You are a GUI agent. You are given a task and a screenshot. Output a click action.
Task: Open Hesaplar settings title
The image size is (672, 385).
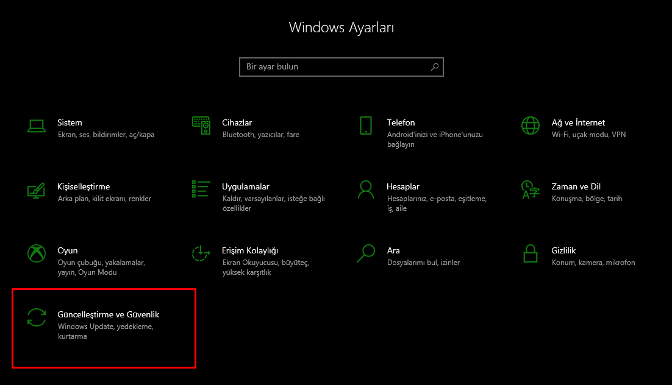(403, 187)
